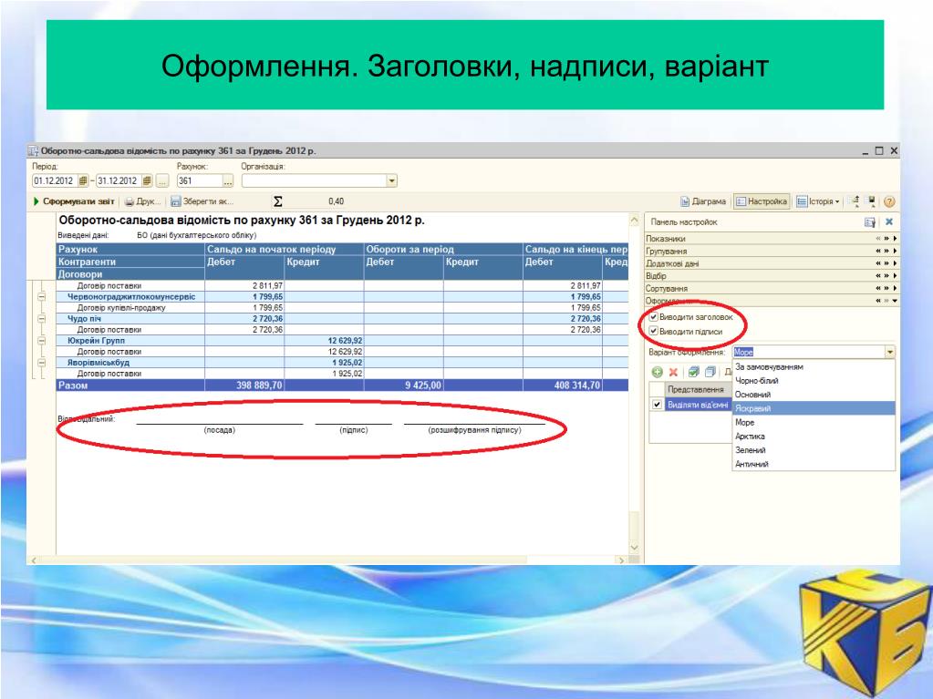
Task: Choose Античний design variant
Action: [814, 464]
